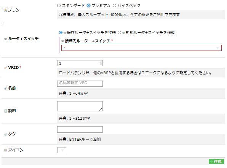Click the タグ label icon

pyautogui.click(x=6, y=134)
